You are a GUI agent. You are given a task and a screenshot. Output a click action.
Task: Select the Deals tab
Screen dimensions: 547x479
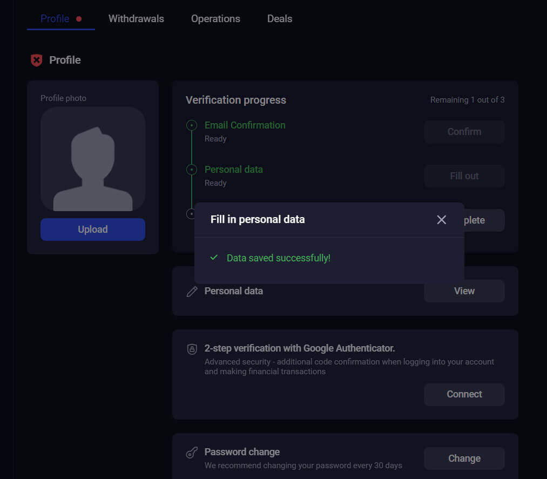tap(279, 18)
